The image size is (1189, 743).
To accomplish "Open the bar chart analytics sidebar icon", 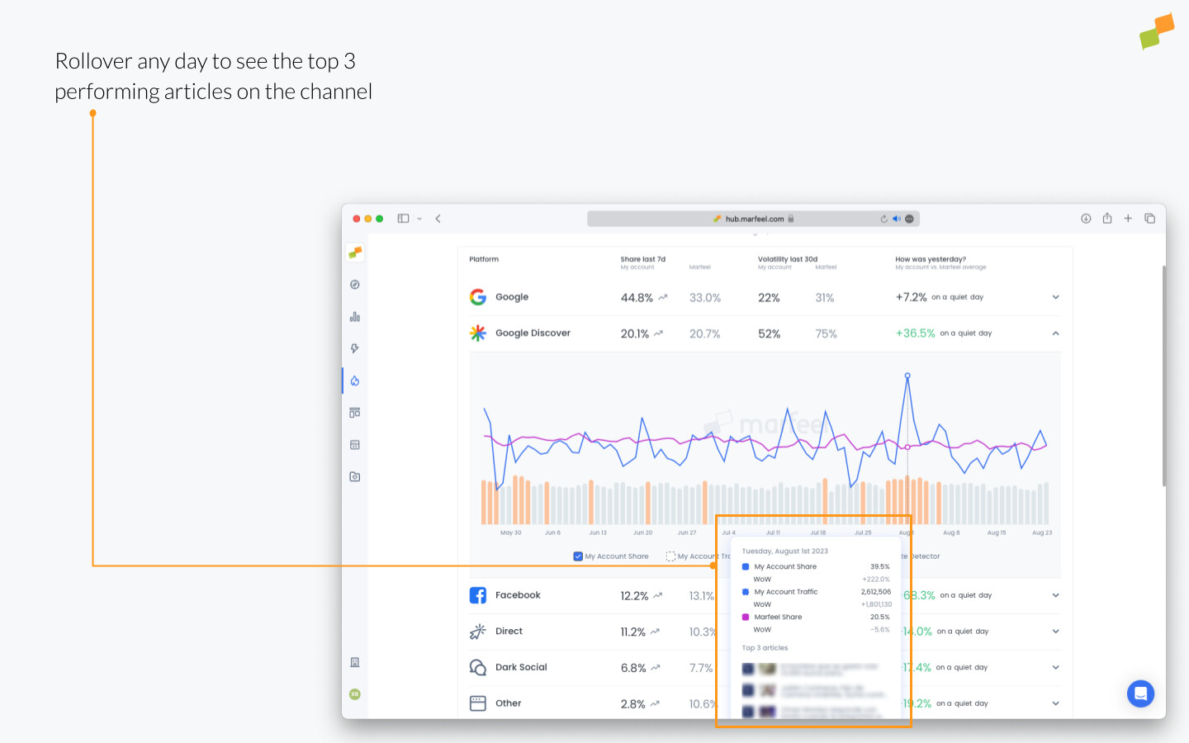I will click(x=354, y=316).
